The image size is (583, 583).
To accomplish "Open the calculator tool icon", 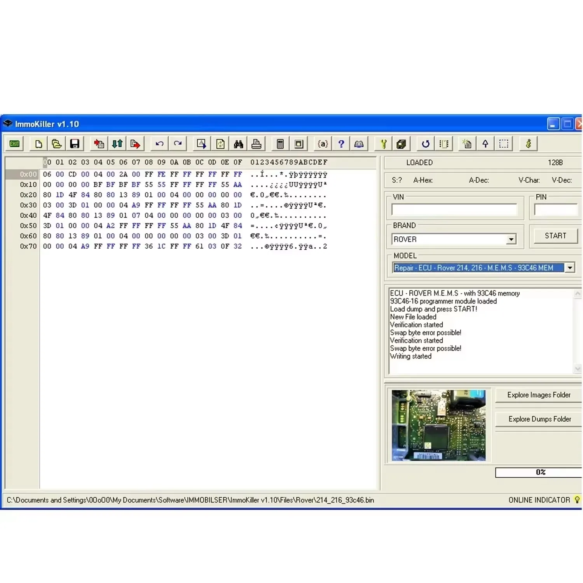I will coord(281,143).
